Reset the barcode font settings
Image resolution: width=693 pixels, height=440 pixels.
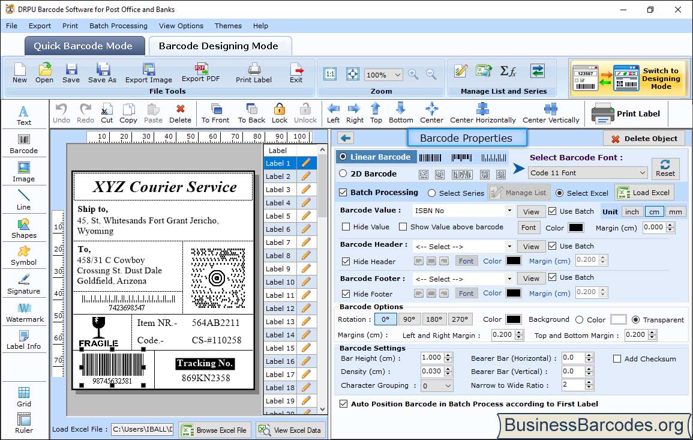click(x=665, y=169)
